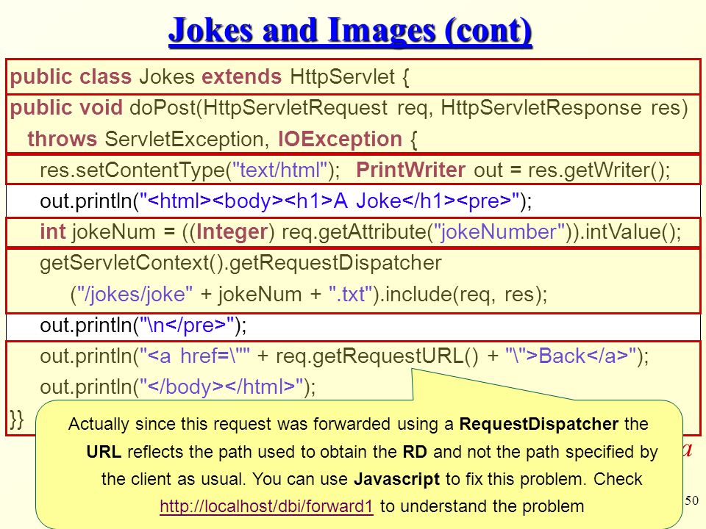Click the 'throws ServletException, IOException {' line
This screenshot has width=706, height=529.
[x=222, y=139]
